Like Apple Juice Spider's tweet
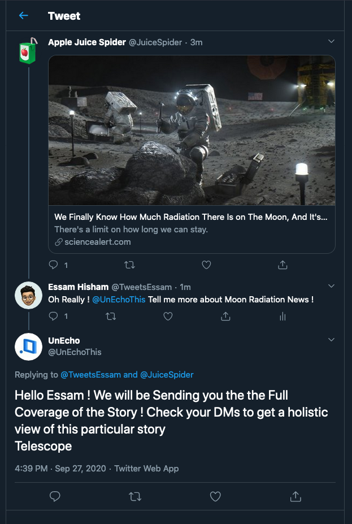Image resolution: width=352 pixels, height=524 pixels. pos(206,265)
